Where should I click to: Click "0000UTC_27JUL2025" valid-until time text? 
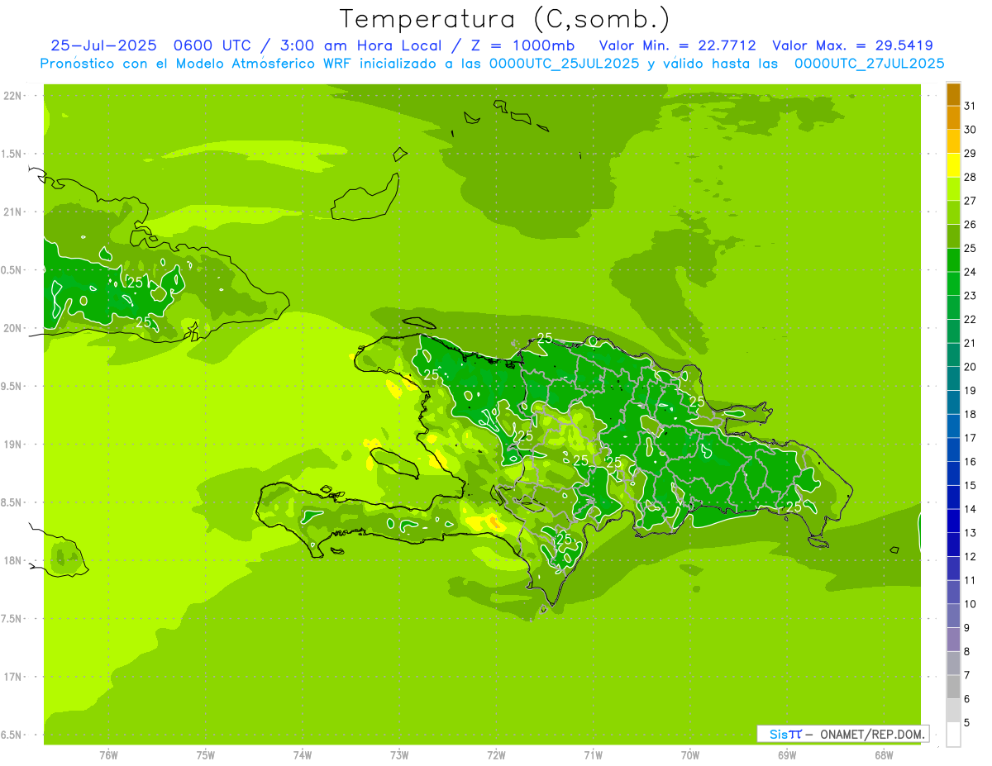870,64
